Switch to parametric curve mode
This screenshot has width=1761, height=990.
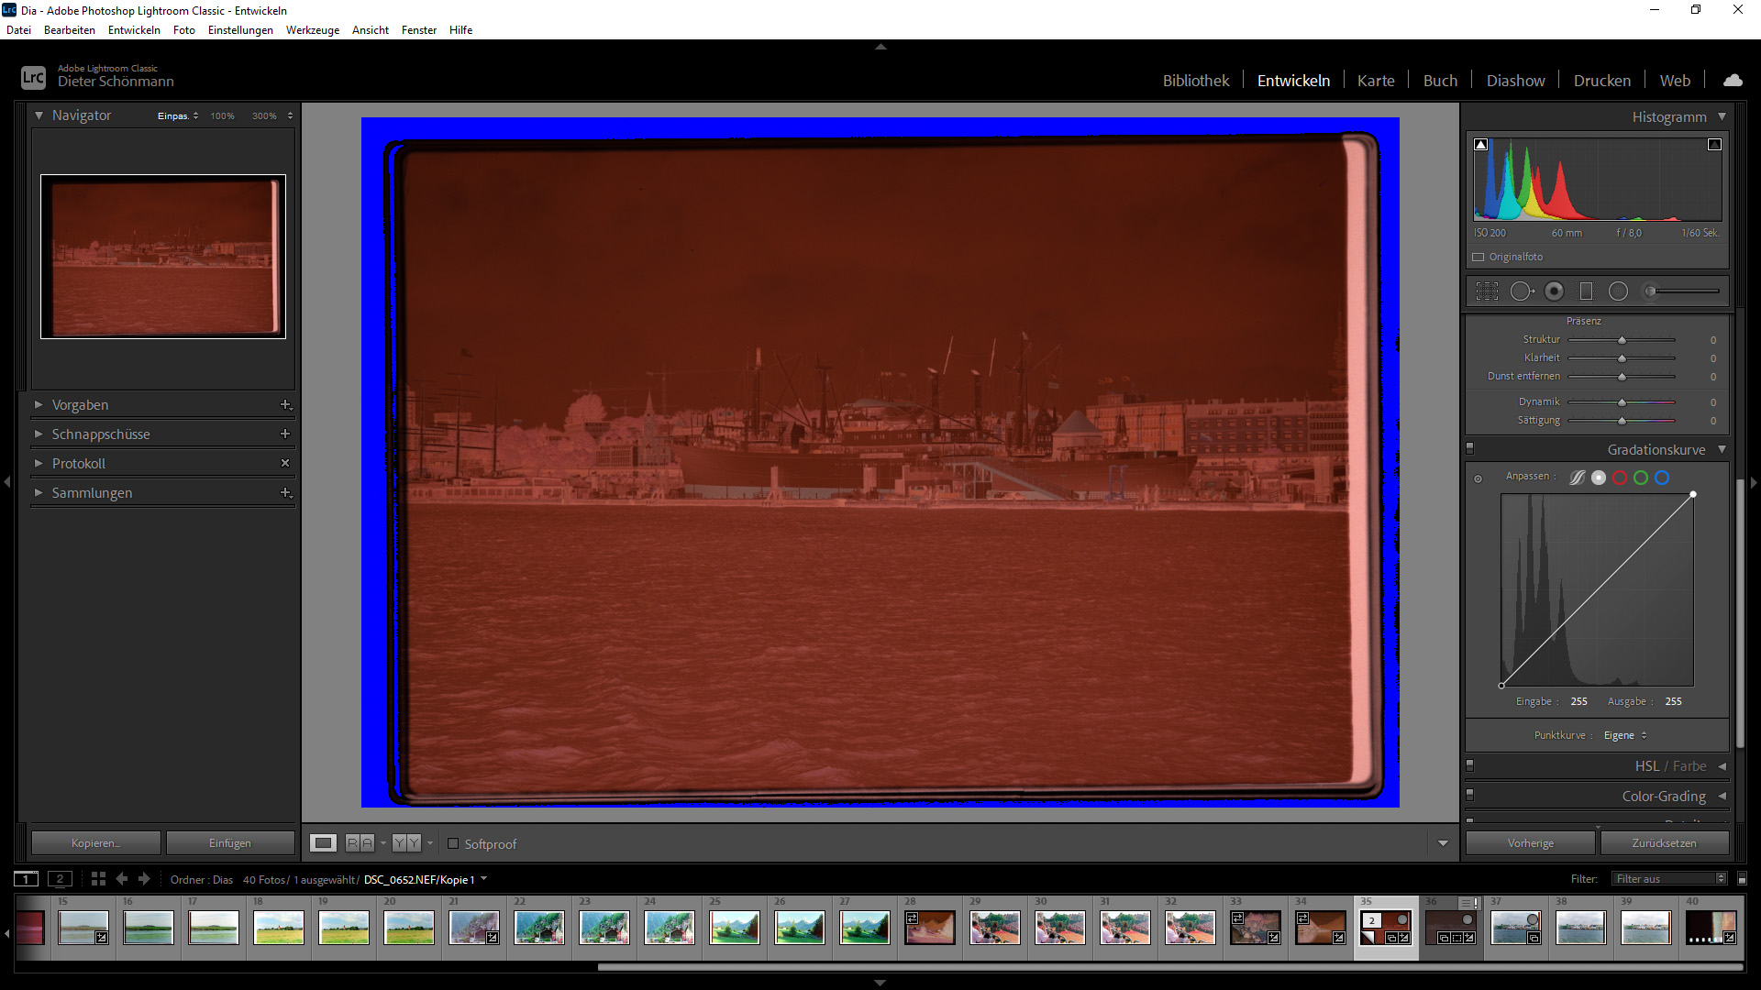tap(1577, 478)
